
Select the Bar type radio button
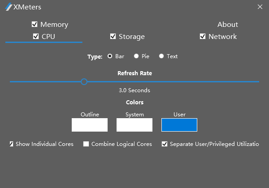[x=110, y=56]
